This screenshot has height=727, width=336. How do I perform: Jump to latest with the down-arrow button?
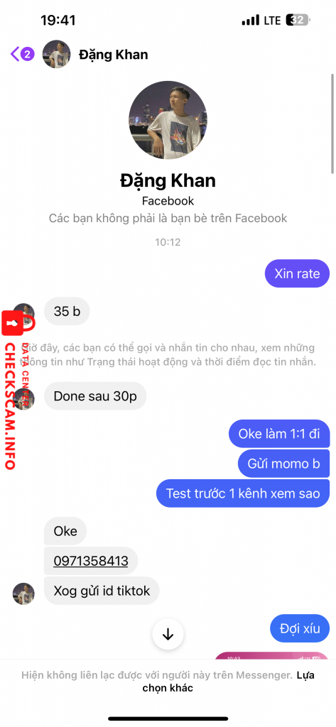168,635
